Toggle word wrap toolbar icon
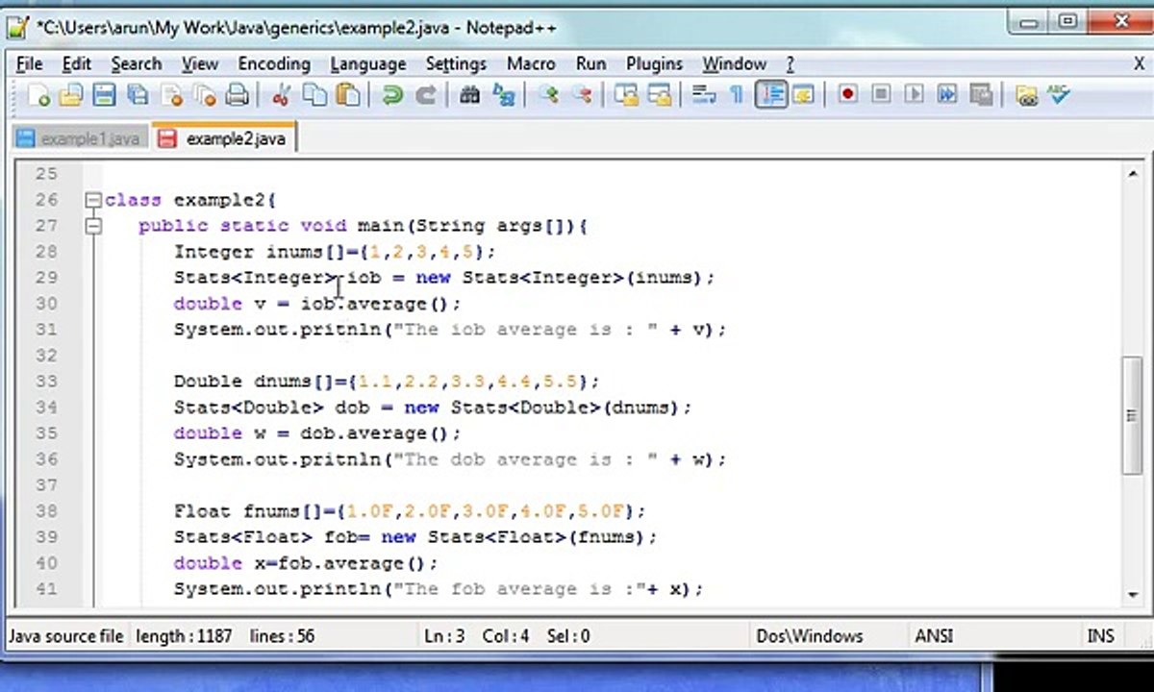The height and width of the screenshot is (692, 1154). [704, 95]
